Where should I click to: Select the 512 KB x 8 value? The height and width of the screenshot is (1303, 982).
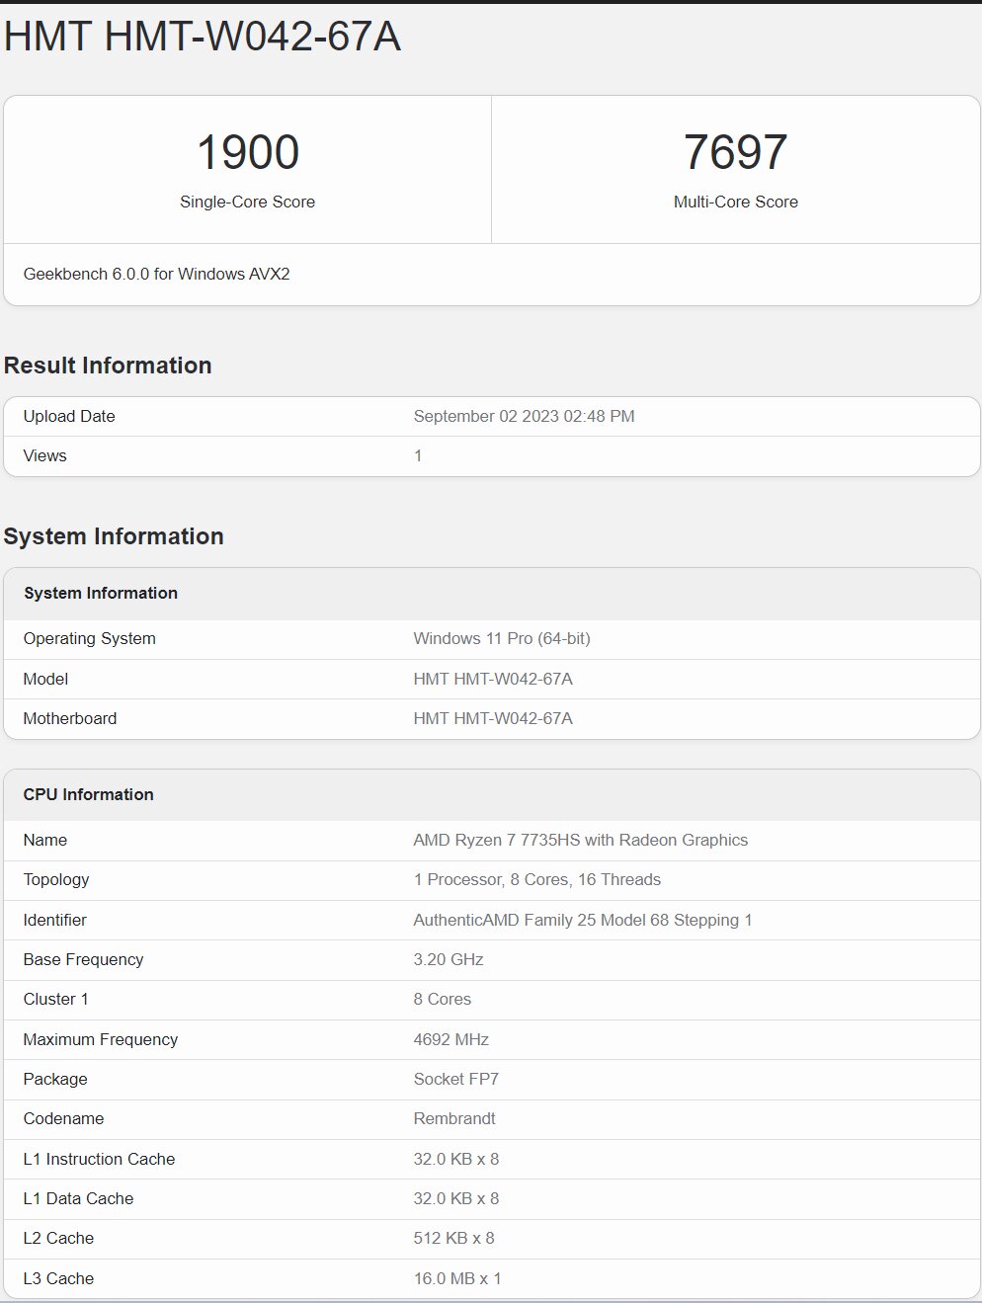[454, 1238]
